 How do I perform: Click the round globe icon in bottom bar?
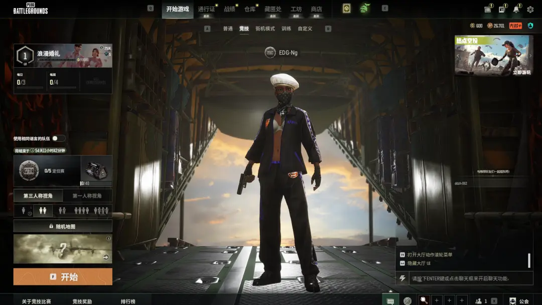click(x=408, y=301)
